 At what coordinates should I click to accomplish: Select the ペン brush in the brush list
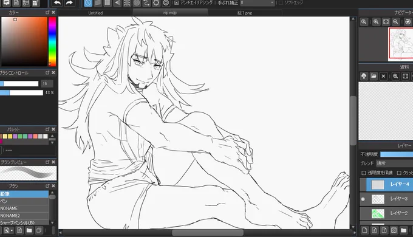coord(24,201)
